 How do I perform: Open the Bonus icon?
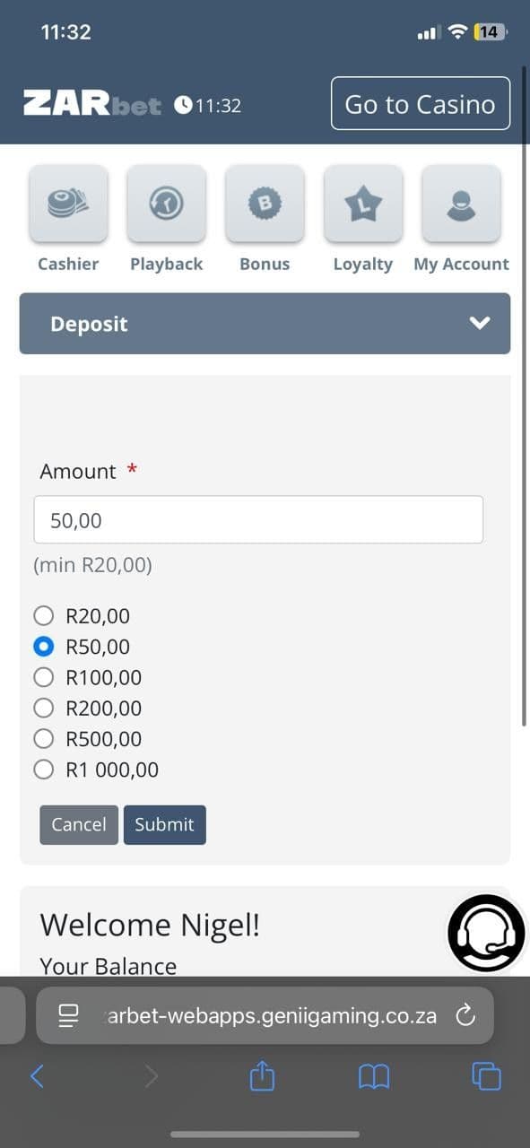click(x=265, y=204)
